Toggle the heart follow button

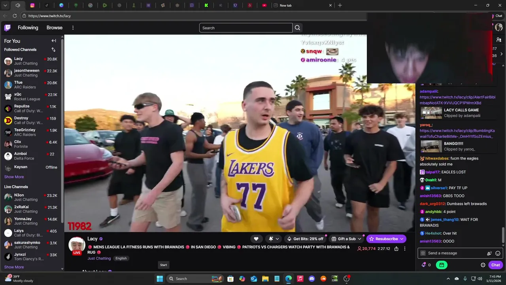tap(256, 239)
